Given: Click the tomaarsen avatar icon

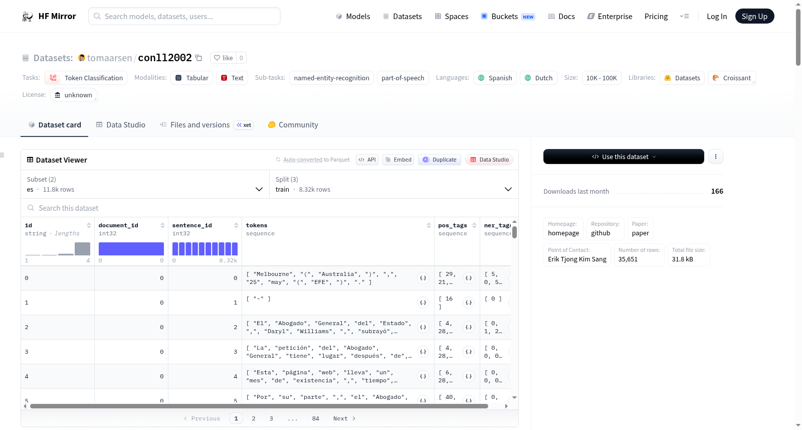Looking at the screenshot, I should [82, 58].
